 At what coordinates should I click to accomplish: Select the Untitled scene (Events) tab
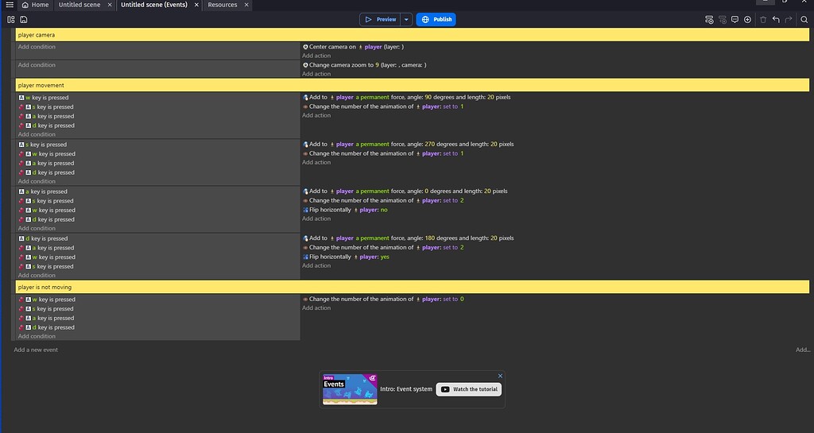point(154,5)
